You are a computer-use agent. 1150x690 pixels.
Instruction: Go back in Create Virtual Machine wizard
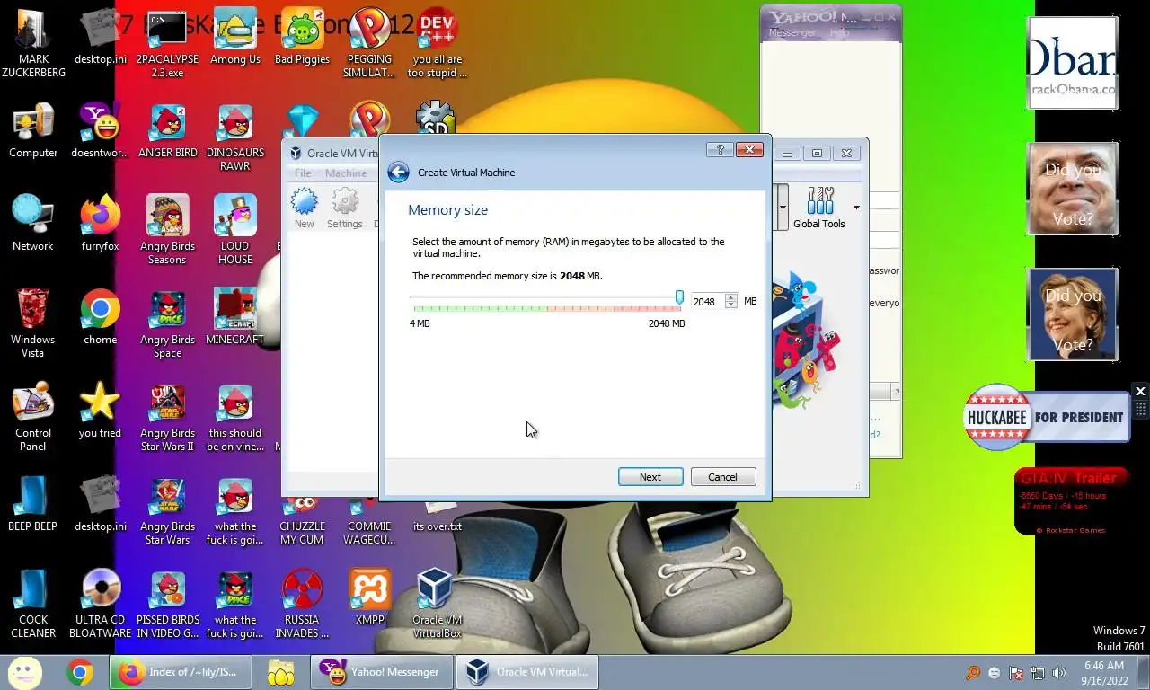pos(398,172)
